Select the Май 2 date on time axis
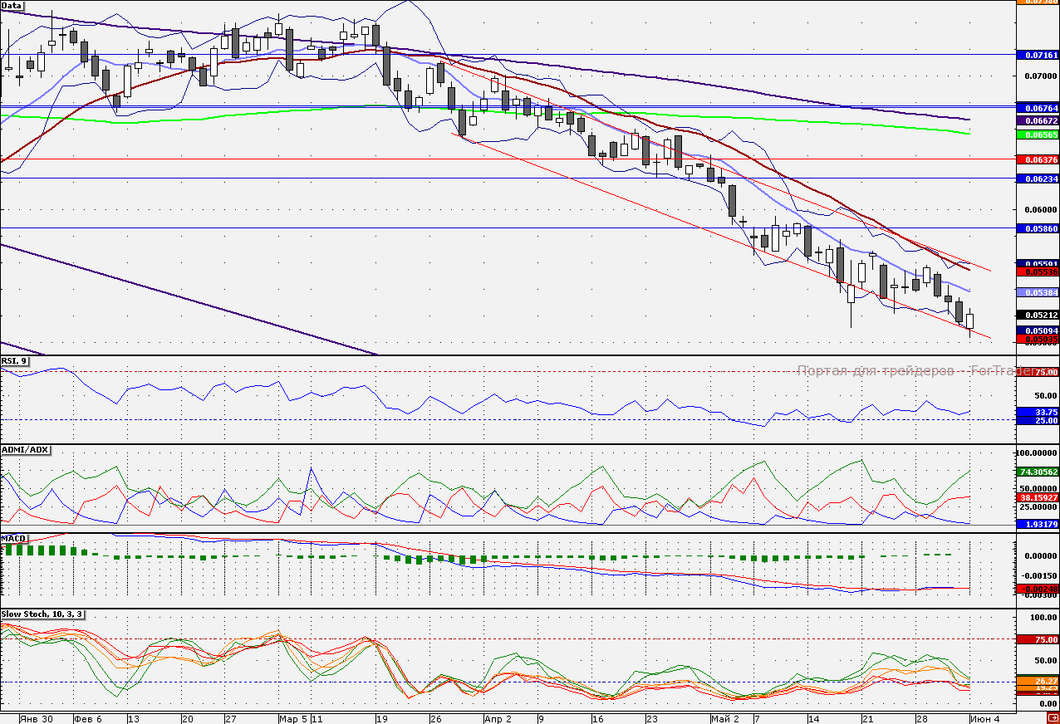 [x=726, y=718]
